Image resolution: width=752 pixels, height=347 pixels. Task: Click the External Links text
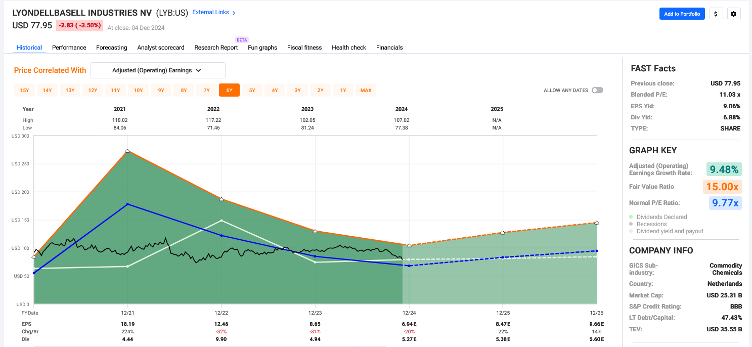coord(209,12)
